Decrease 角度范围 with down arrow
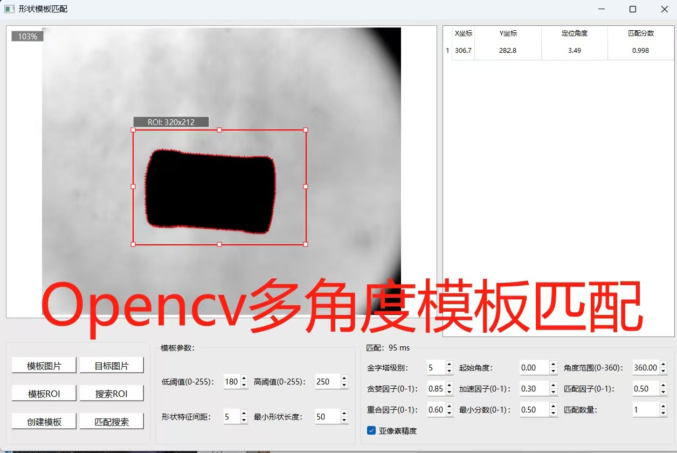The height and width of the screenshot is (453, 677). point(663,371)
